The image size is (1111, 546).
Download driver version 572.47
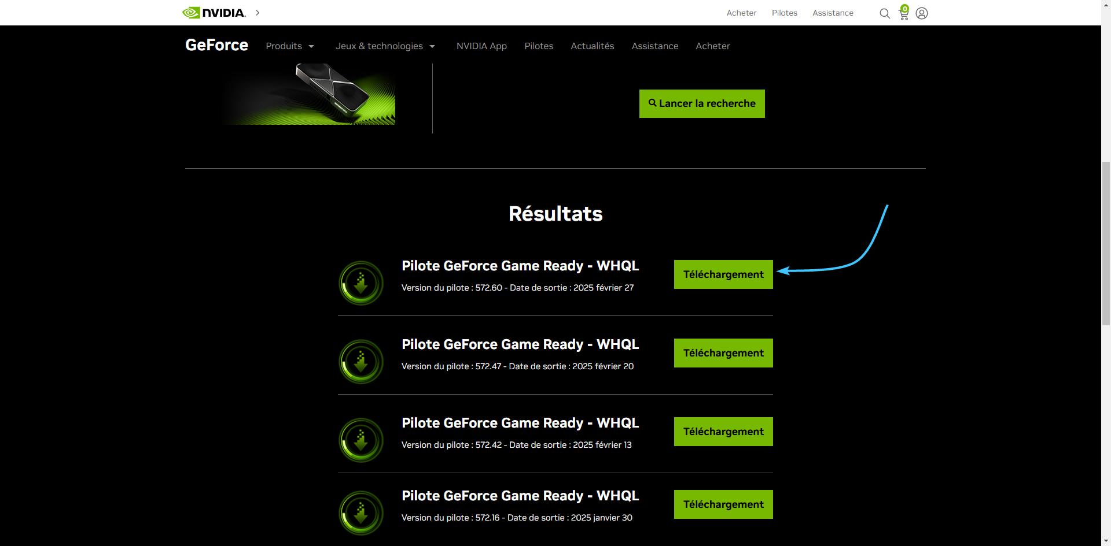(x=723, y=353)
